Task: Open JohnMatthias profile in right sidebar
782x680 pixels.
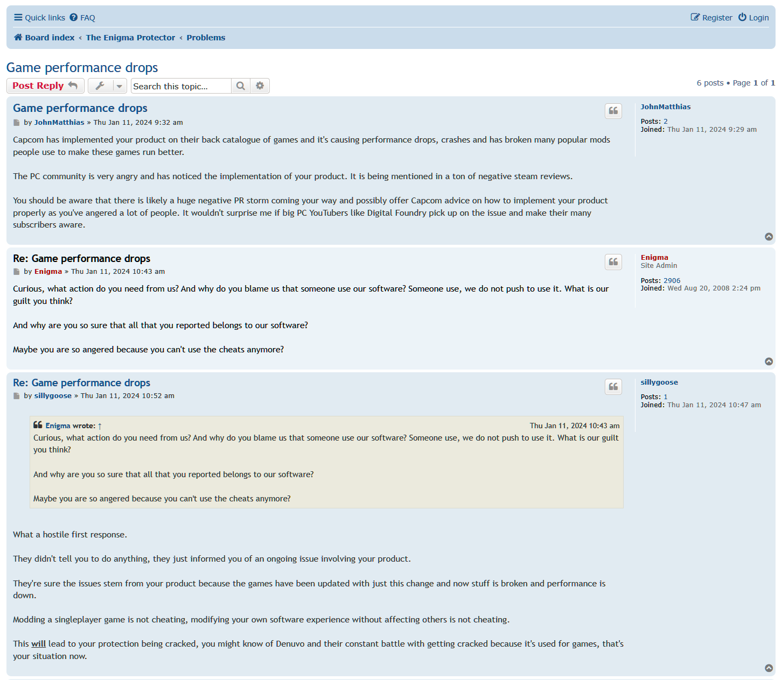Action: 666,107
